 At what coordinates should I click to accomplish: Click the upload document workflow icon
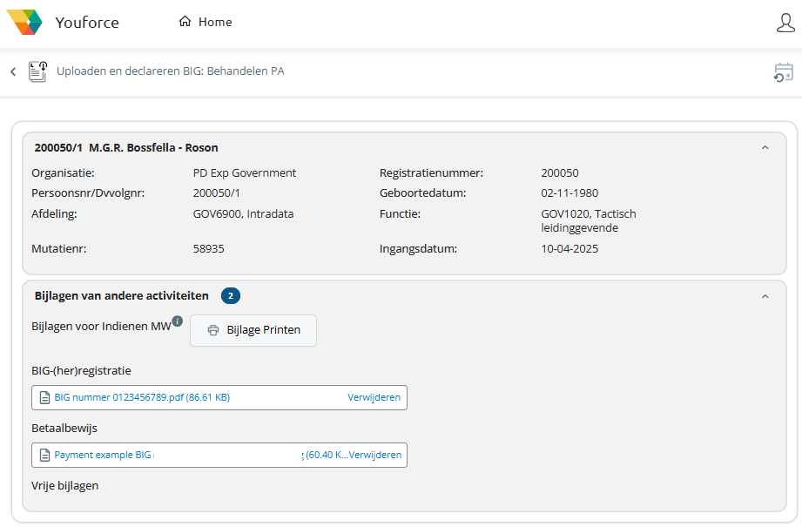(x=37, y=71)
